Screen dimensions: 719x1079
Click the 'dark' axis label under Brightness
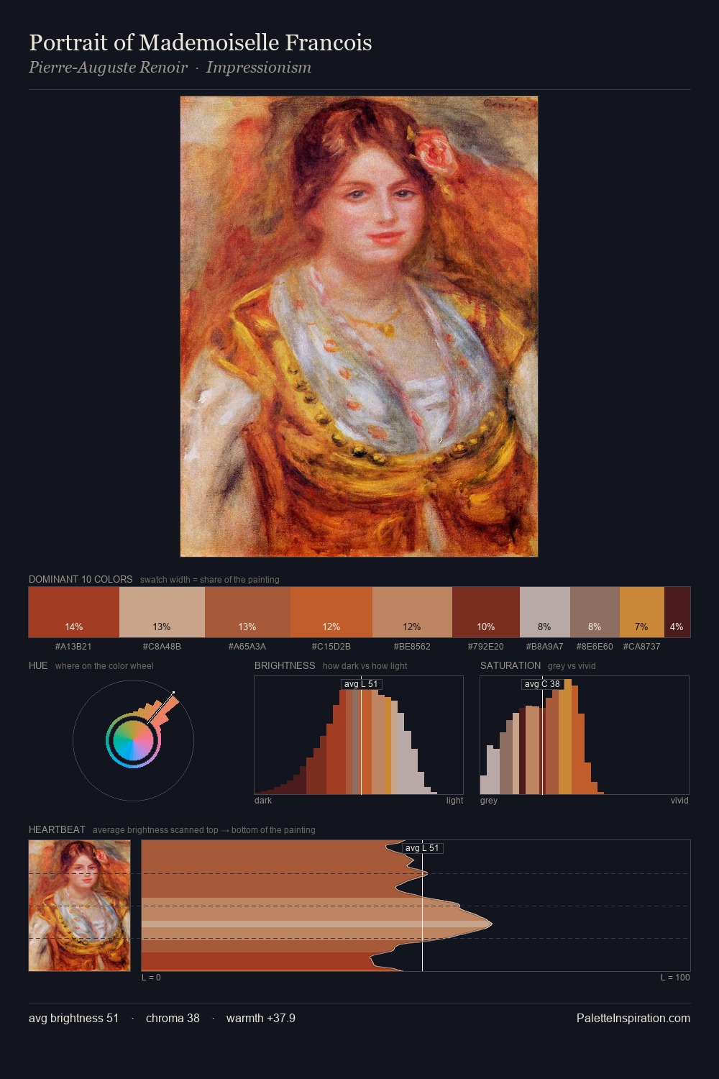click(263, 801)
